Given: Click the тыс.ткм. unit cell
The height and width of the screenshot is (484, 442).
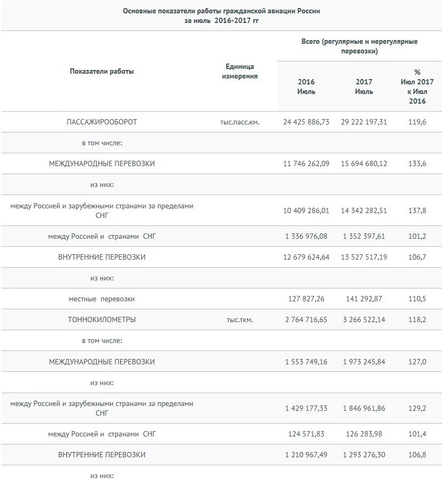Looking at the screenshot, I should [239, 320].
